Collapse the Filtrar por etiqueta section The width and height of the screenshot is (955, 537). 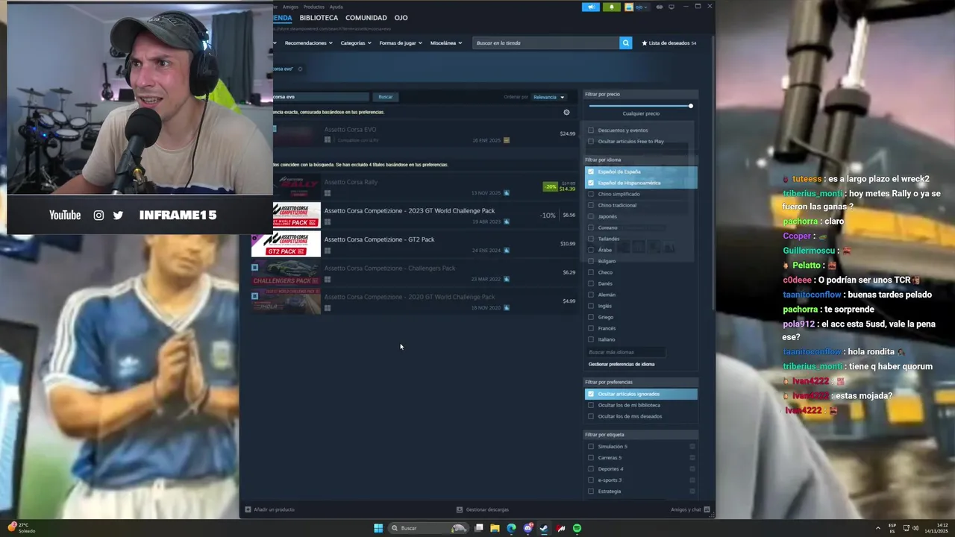[x=641, y=434]
